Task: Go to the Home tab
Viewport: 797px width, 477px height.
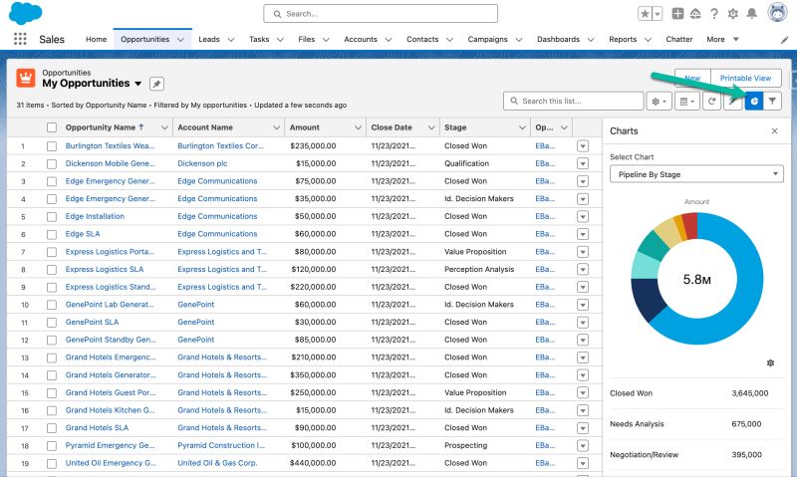Action: point(96,39)
